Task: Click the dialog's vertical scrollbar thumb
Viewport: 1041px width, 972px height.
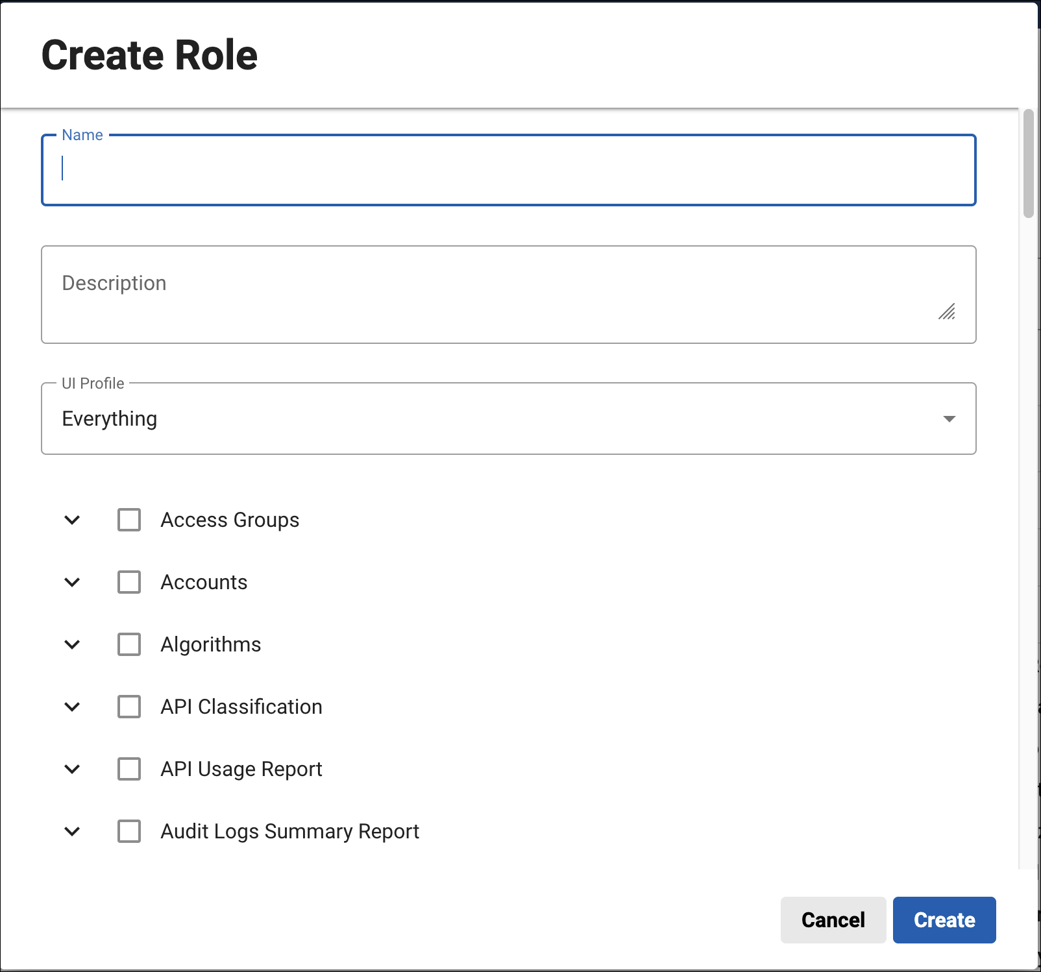Action: pos(1028,164)
